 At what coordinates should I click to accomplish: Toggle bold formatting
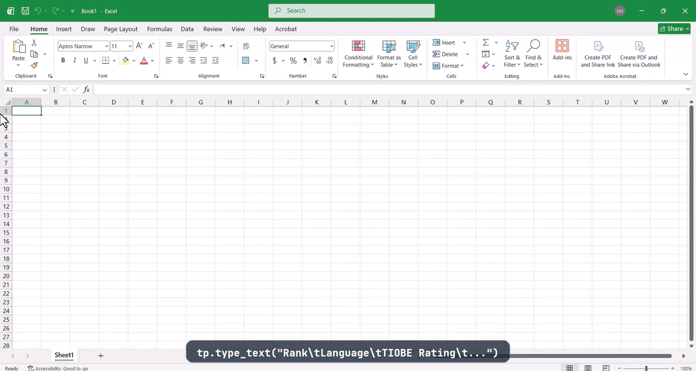(x=63, y=60)
